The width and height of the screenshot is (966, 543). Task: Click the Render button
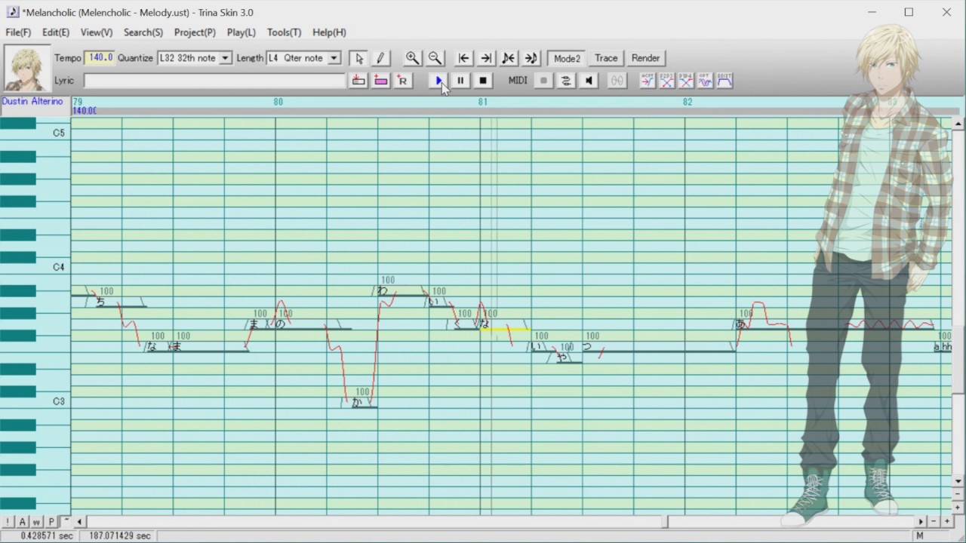[x=645, y=58]
